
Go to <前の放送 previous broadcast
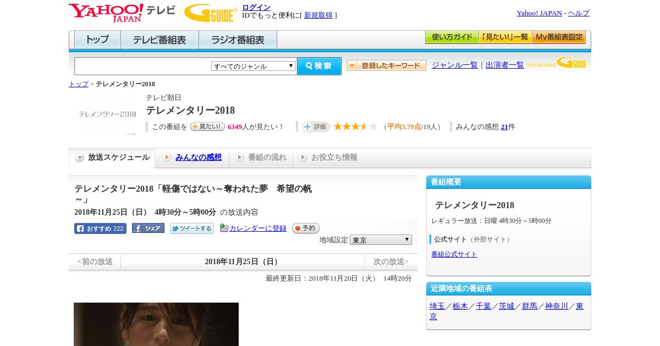pos(95,261)
